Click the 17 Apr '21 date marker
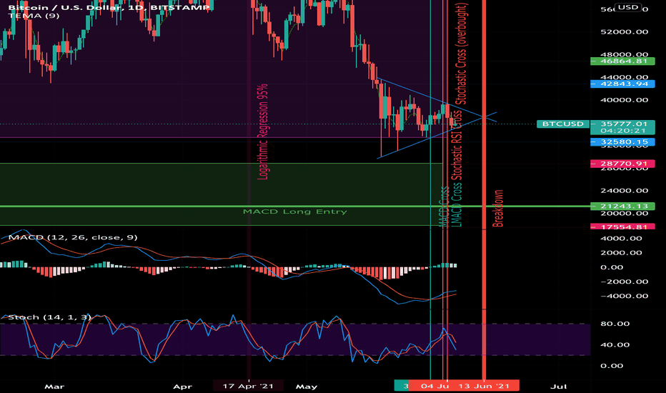Viewport: 666px width, 393px height. [248, 386]
